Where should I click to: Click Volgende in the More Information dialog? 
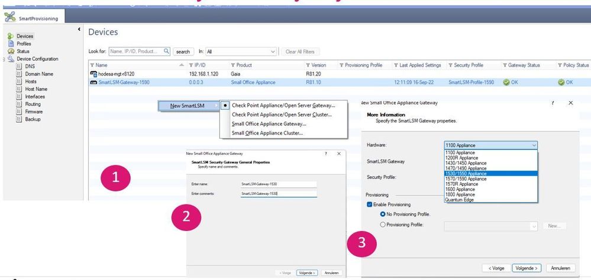point(526,268)
